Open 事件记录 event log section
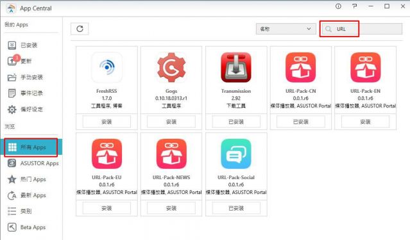Viewport: 410px width, 240px height. point(31,93)
